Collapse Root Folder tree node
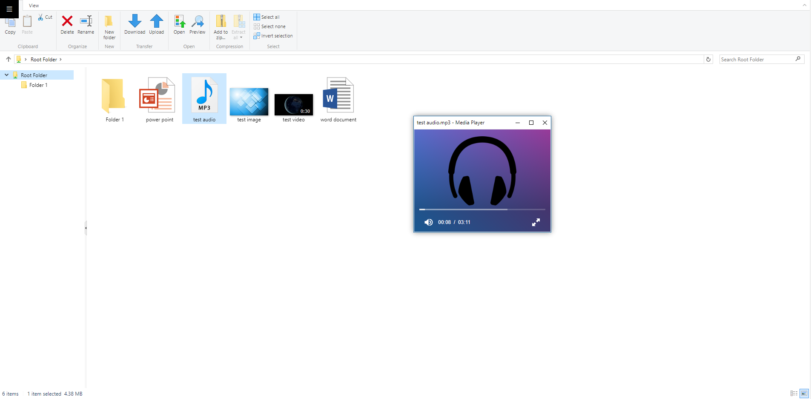The width and height of the screenshot is (811, 399). [x=6, y=75]
